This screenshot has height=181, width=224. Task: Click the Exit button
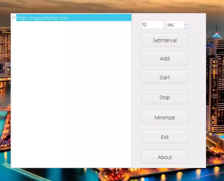(x=165, y=137)
